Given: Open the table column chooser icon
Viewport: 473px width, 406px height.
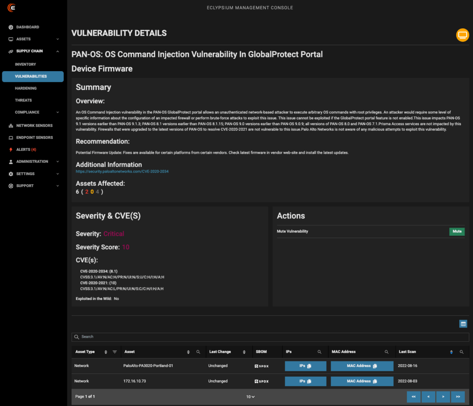Looking at the screenshot, I should [x=463, y=324].
